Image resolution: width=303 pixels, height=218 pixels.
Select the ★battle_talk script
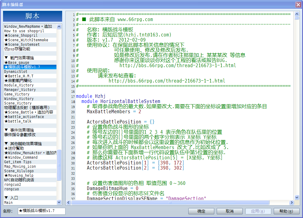[30, 121]
